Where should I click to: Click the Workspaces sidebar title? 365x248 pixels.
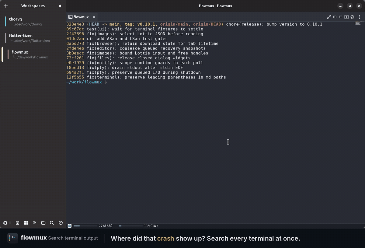[x=33, y=6]
